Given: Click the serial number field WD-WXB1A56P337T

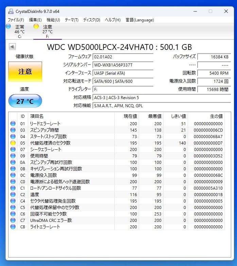Looking at the screenshot, I should pos(123,65).
